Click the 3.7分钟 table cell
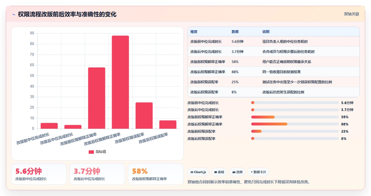 (x=238, y=52)
